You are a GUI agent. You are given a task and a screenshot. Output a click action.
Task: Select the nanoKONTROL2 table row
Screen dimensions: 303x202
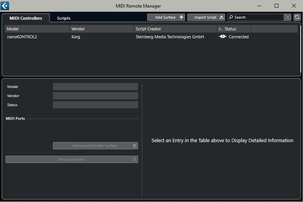click(151, 37)
